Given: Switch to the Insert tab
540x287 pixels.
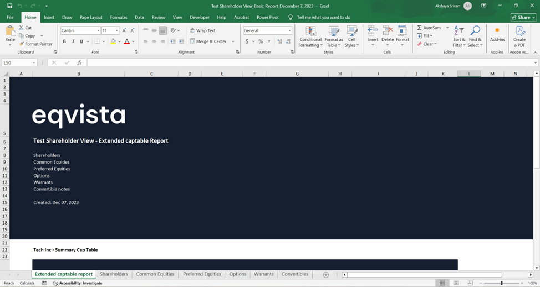Looking at the screenshot, I should (x=49, y=17).
